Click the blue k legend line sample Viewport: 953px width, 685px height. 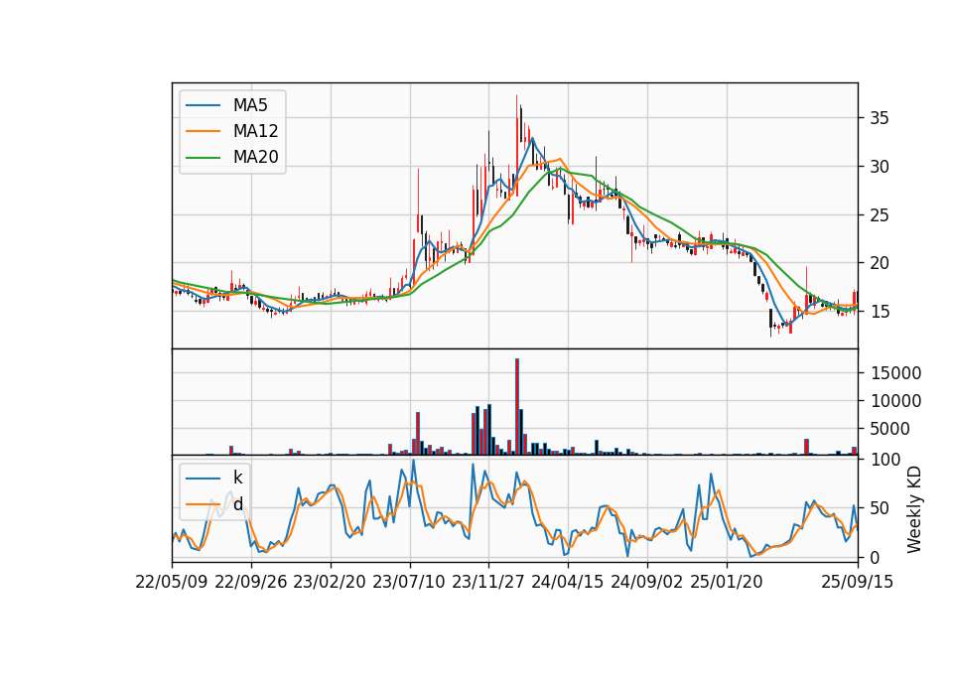click(x=203, y=478)
